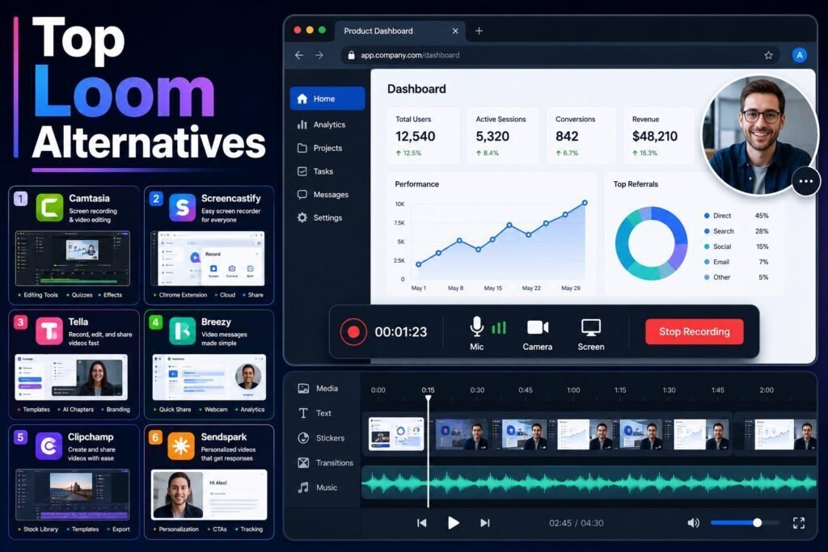Viewport: 828px width, 552px height.
Task: Click the 02:45 / 04:30 time display
Action: 576,523
